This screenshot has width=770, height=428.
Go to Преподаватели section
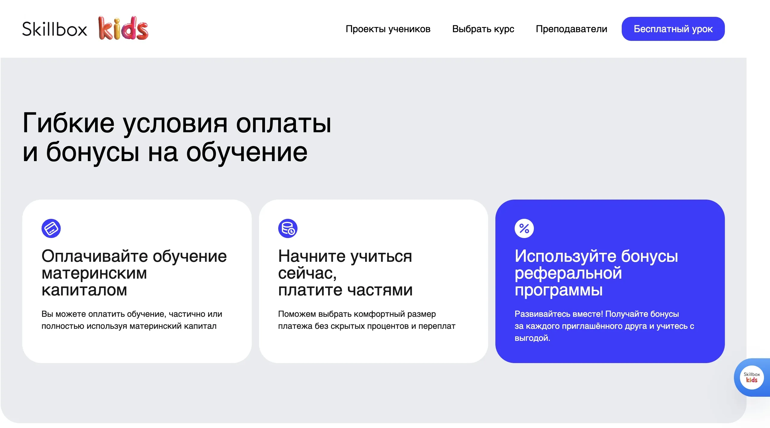pyautogui.click(x=571, y=29)
